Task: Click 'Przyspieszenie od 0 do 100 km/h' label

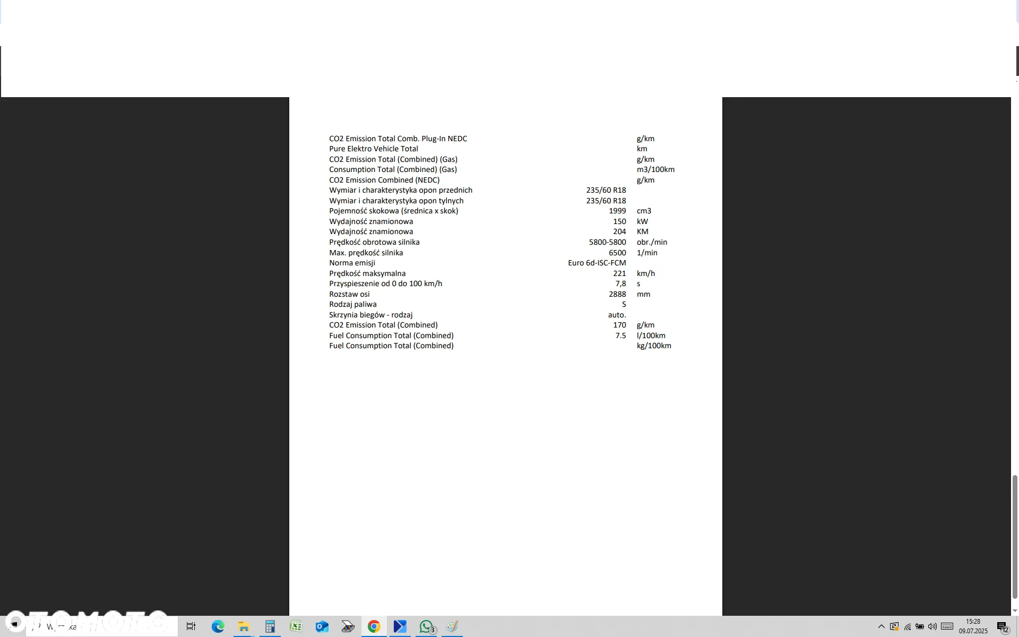Action: [x=386, y=283]
